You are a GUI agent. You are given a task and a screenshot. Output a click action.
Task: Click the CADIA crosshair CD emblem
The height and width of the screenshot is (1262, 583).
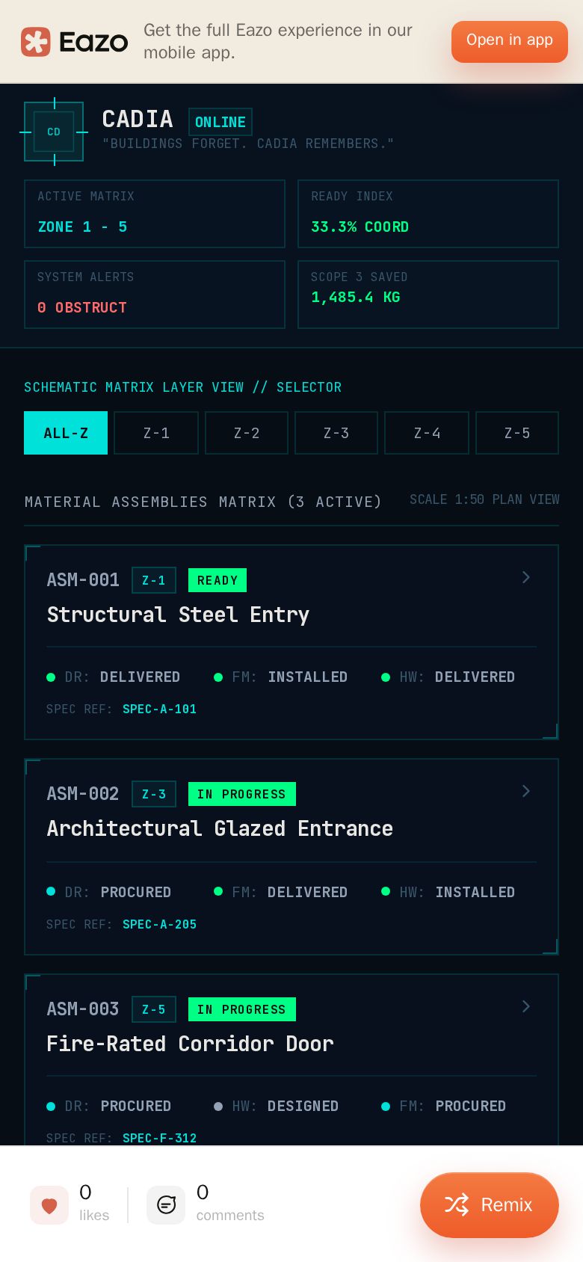(54, 132)
